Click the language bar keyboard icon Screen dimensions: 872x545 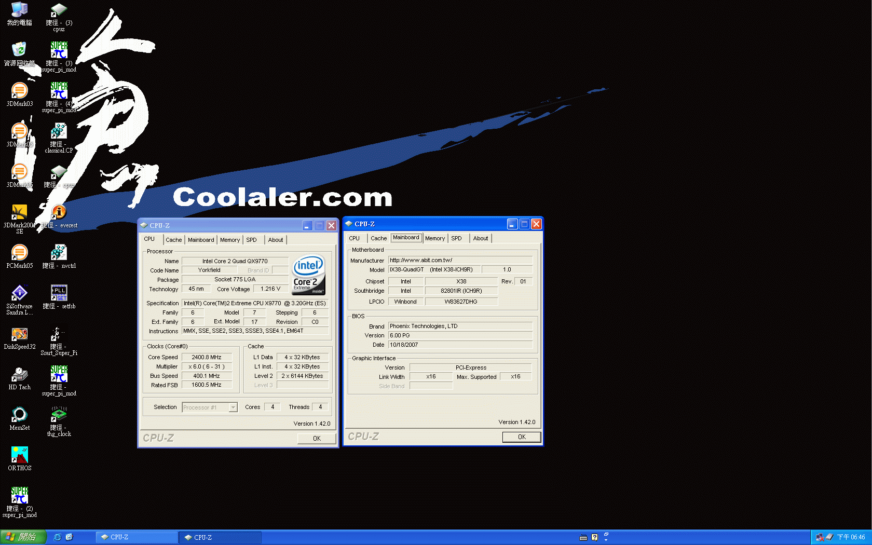pyautogui.click(x=583, y=537)
